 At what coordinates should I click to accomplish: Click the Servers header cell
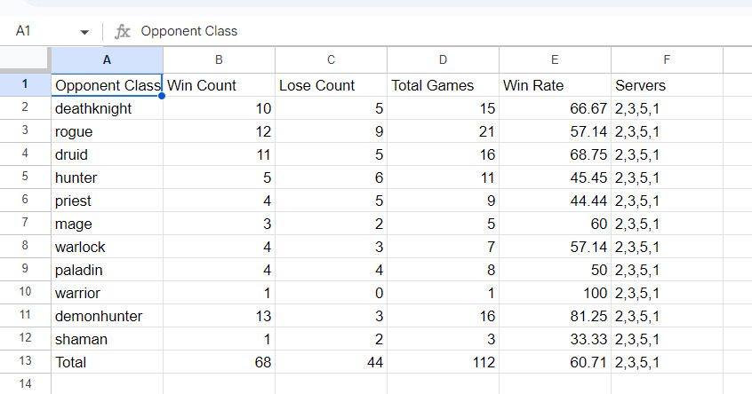668,84
